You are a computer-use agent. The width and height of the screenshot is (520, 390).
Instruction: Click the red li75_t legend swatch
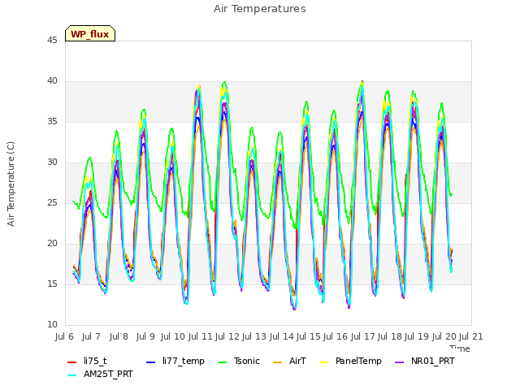point(72,362)
